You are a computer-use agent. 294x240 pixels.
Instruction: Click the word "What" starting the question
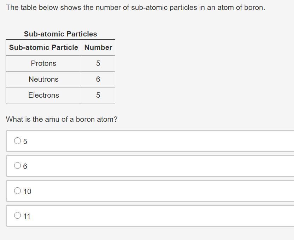point(14,119)
